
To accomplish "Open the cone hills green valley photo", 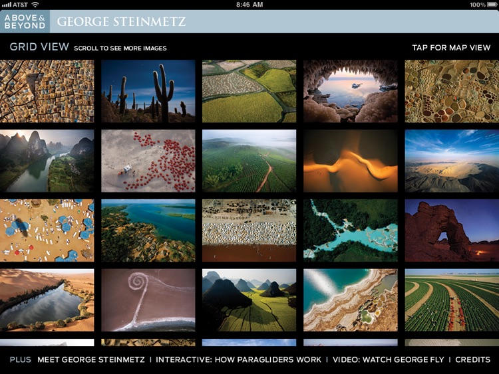I will coord(249,300).
